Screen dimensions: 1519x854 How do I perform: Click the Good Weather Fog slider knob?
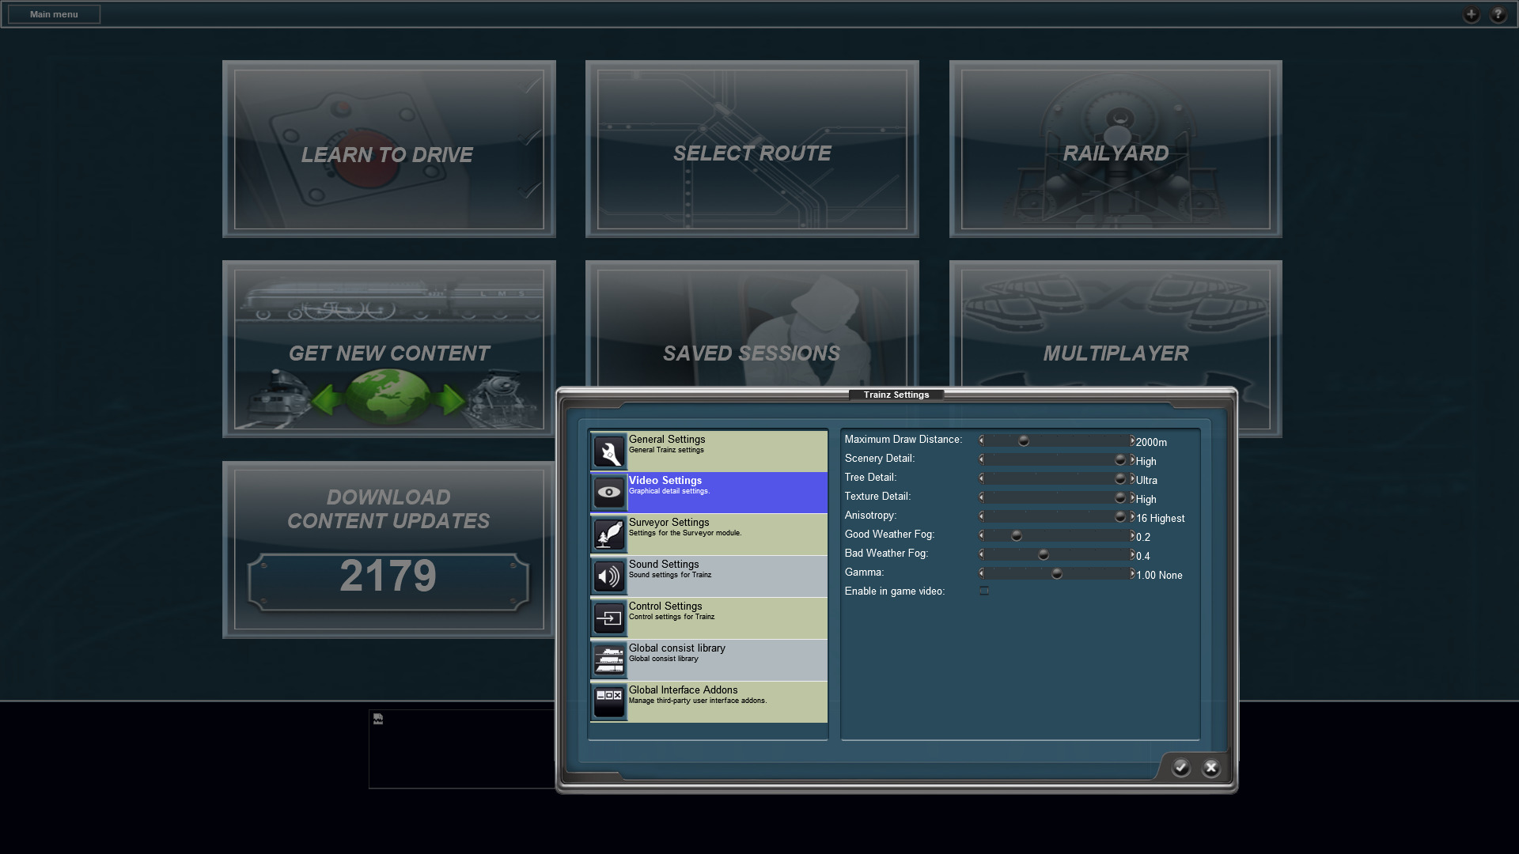point(1017,535)
